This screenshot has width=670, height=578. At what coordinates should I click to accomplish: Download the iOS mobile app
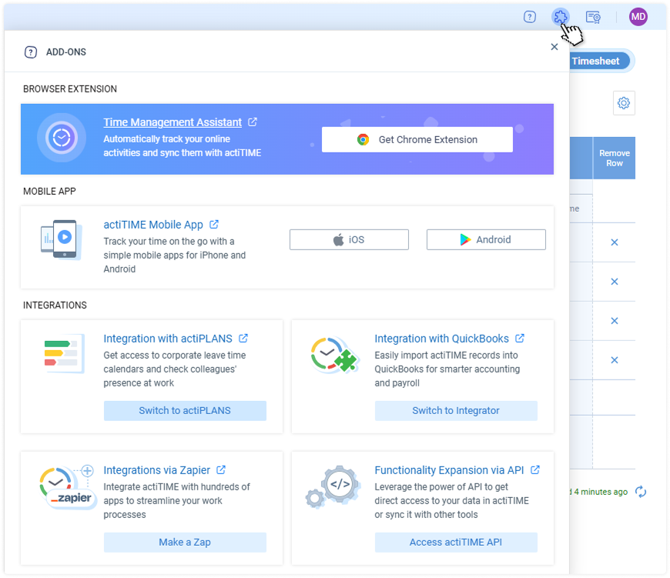(x=349, y=239)
